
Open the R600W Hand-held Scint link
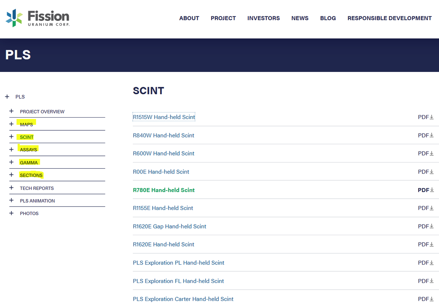point(164,153)
